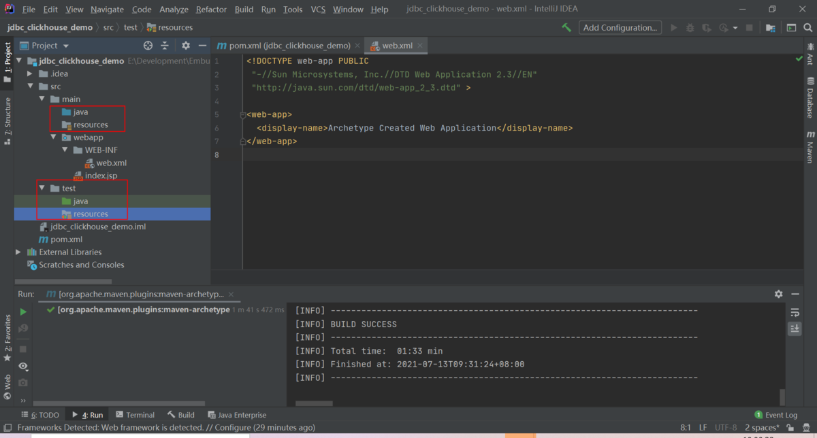This screenshot has width=817, height=438.
Task: Open the Java Enterprise tool window tab
Action: click(237, 415)
